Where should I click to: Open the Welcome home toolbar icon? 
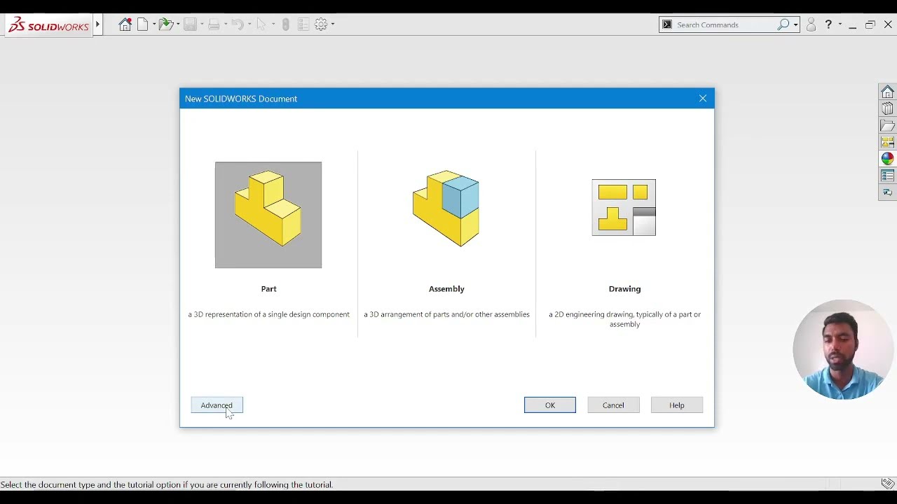tap(125, 24)
